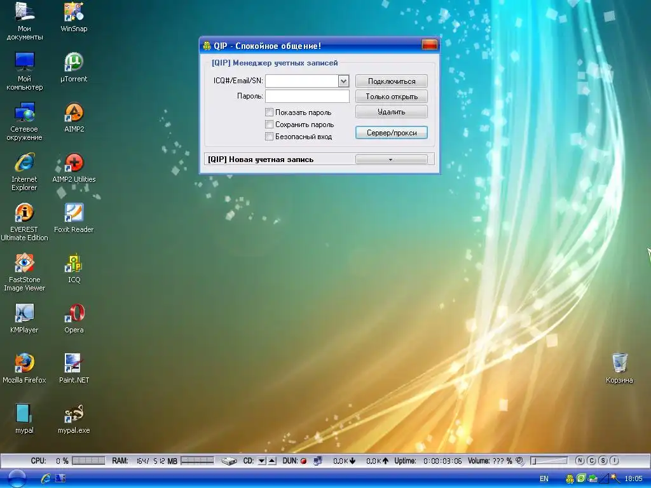Screen dimensions: 651x488
Task: Open the Opera browser icon
Action: point(74,318)
